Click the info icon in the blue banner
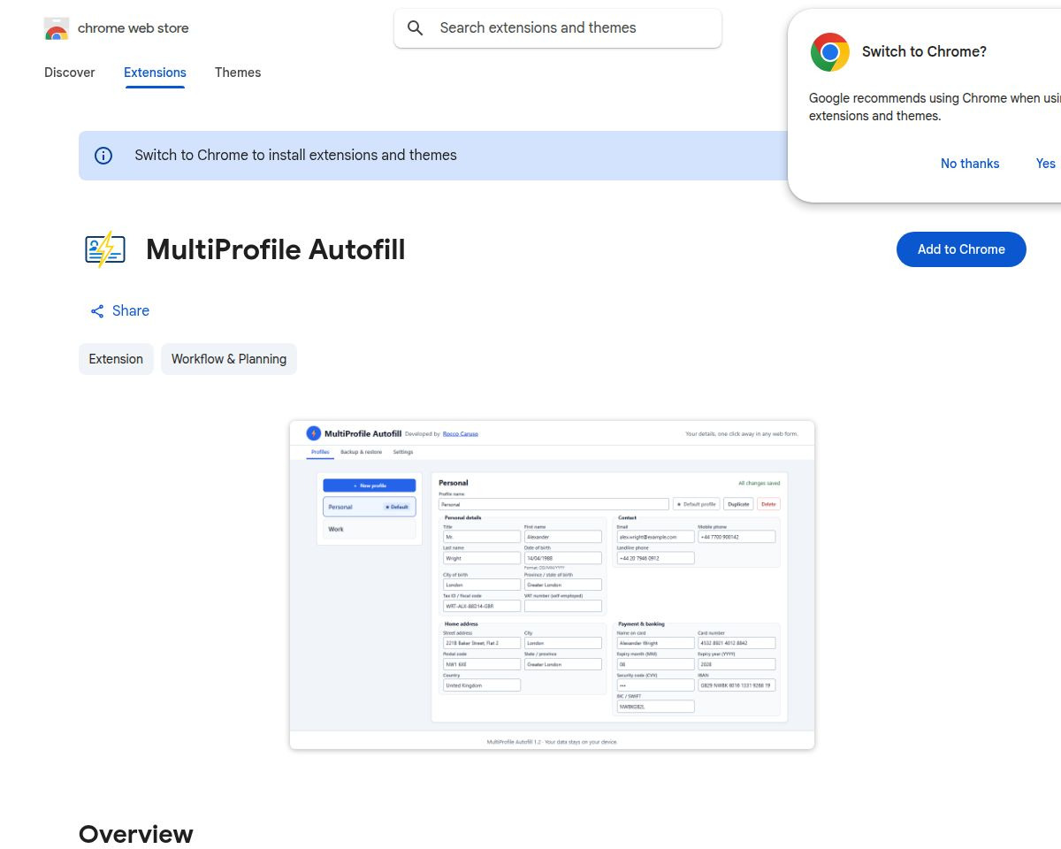Image resolution: width=1061 pixels, height=849 pixels. (x=103, y=156)
